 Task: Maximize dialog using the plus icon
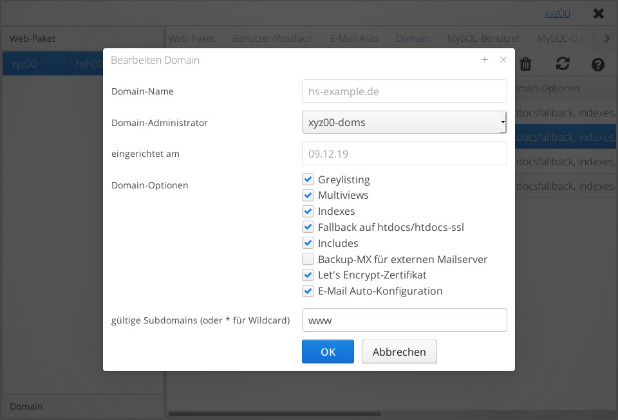tap(485, 59)
